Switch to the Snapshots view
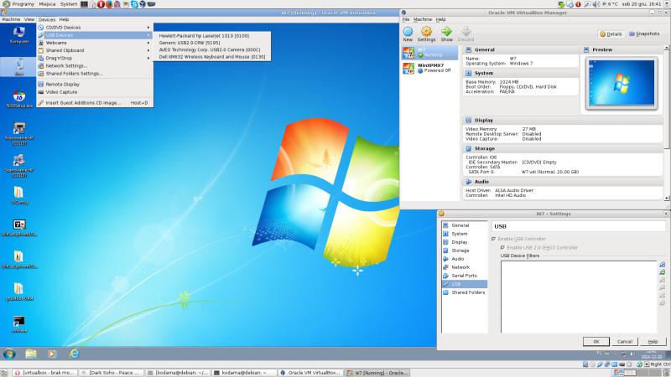Screen dimensions: 671x377 pyautogui.click(x=644, y=34)
